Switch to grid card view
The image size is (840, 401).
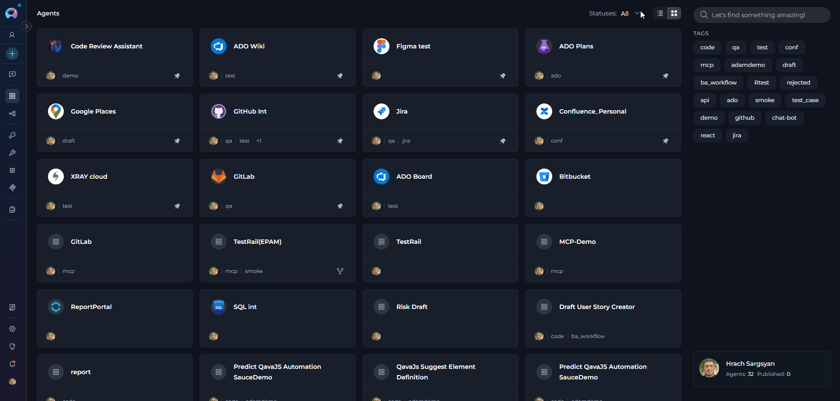tap(674, 14)
